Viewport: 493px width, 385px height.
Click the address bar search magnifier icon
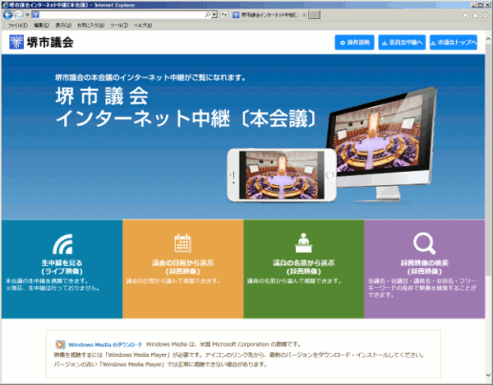click(x=208, y=15)
